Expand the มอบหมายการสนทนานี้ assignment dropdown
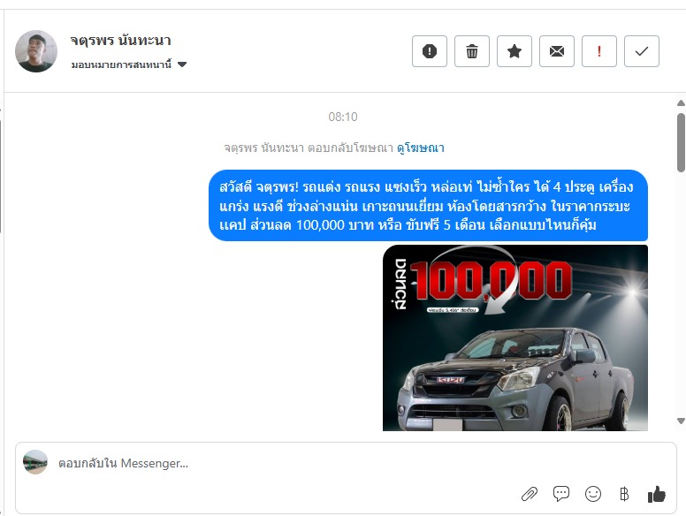Image resolution: width=686 pixels, height=516 pixels. 129,64
